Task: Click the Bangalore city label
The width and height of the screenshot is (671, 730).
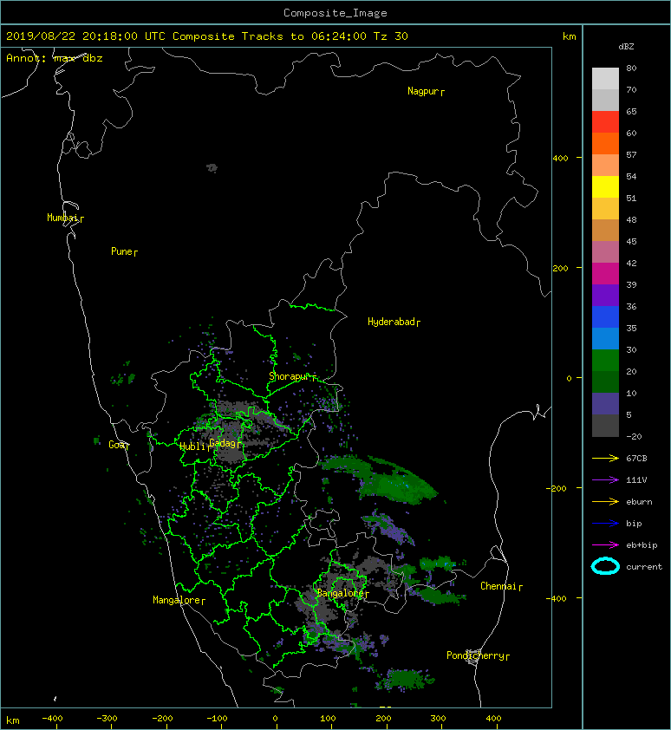Action: [342, 593]
